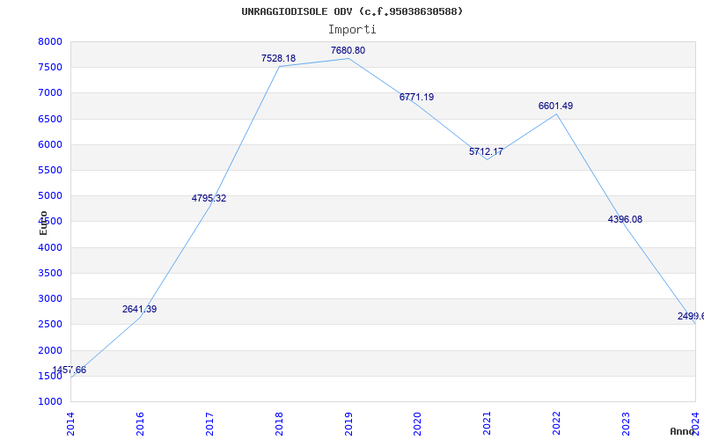Click x-axis year 2018
This screenshot has height=440, width=704.
pos(279,423)
